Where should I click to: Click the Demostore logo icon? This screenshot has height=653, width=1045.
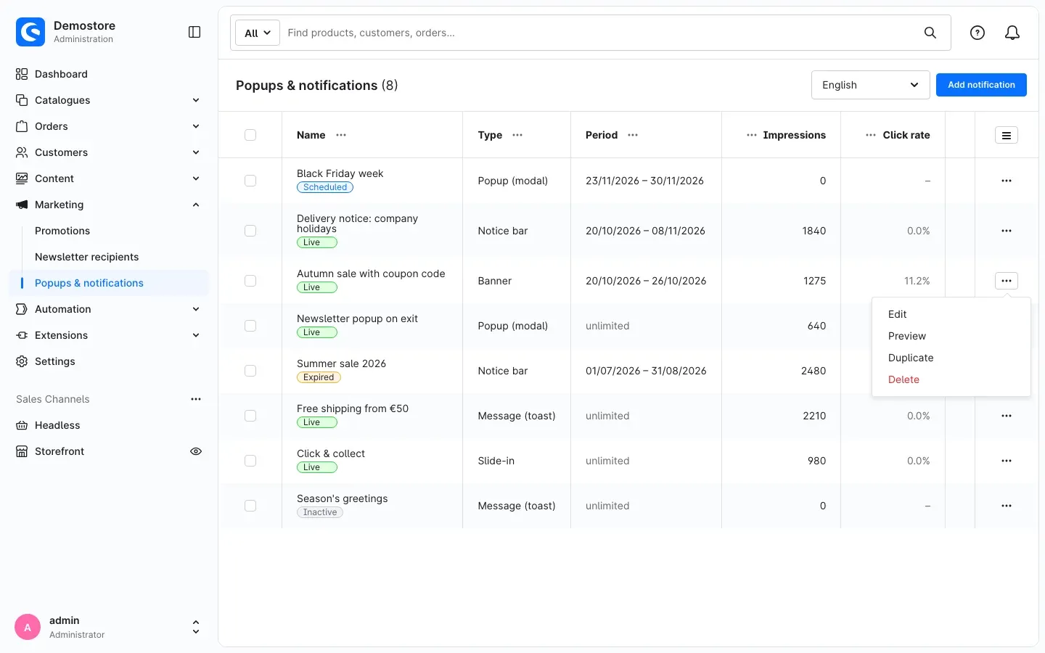pos(30,32)
